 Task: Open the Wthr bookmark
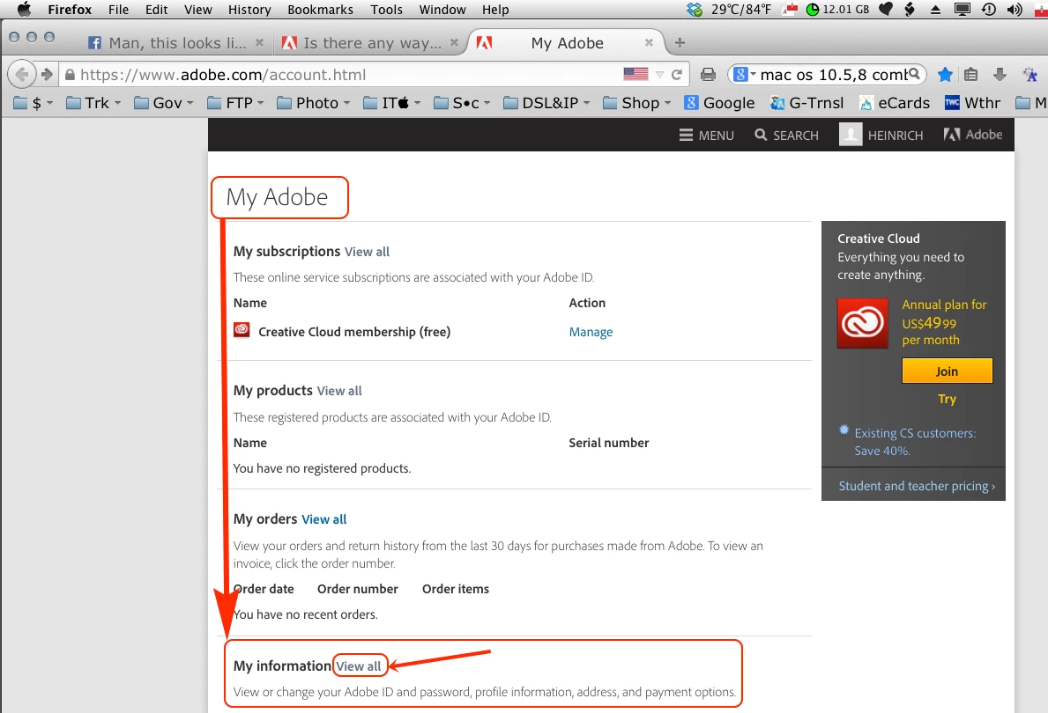click(x=972, y=103)
